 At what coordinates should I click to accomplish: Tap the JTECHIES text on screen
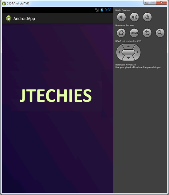(56, 96)
